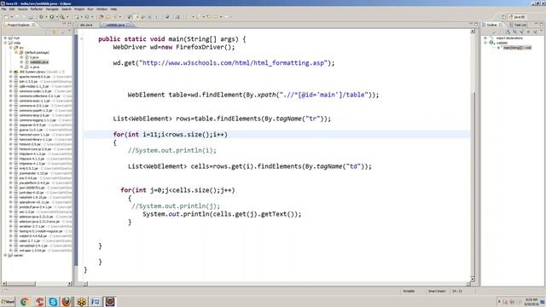Open the Source menu
Screen dimensions: 546x307
click(23, 9)
